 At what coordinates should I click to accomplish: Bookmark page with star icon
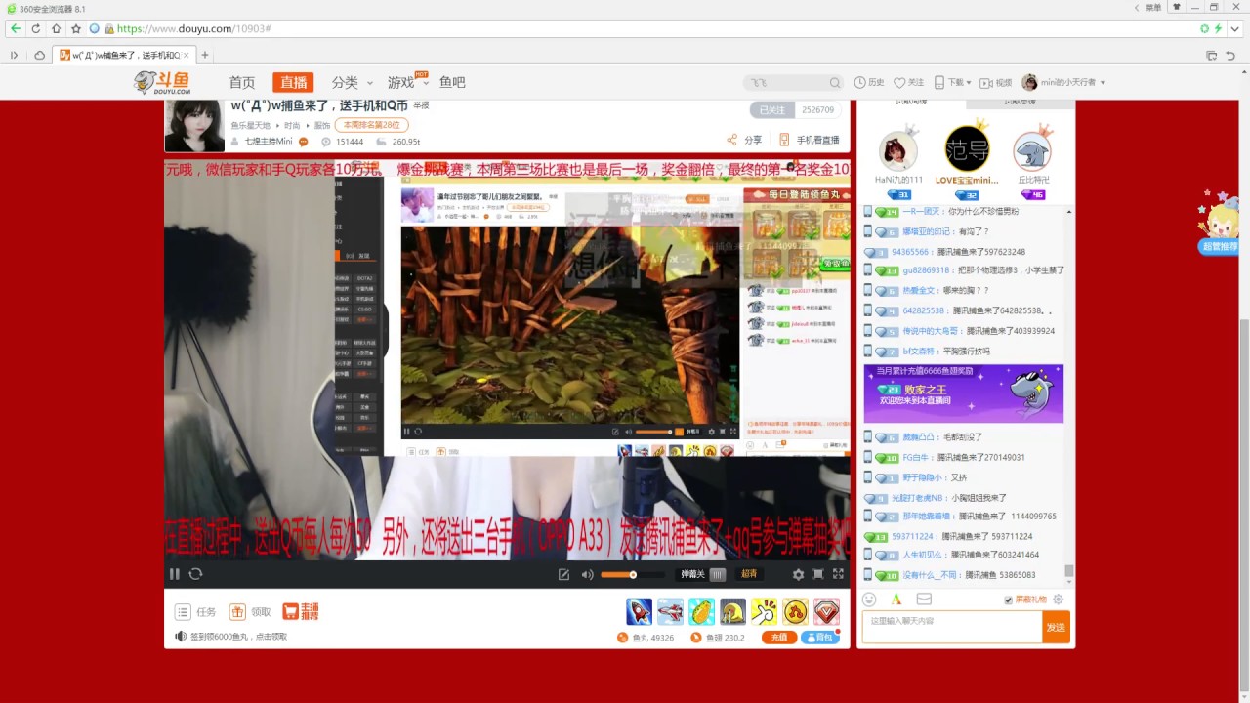click(x=76, y=29)
